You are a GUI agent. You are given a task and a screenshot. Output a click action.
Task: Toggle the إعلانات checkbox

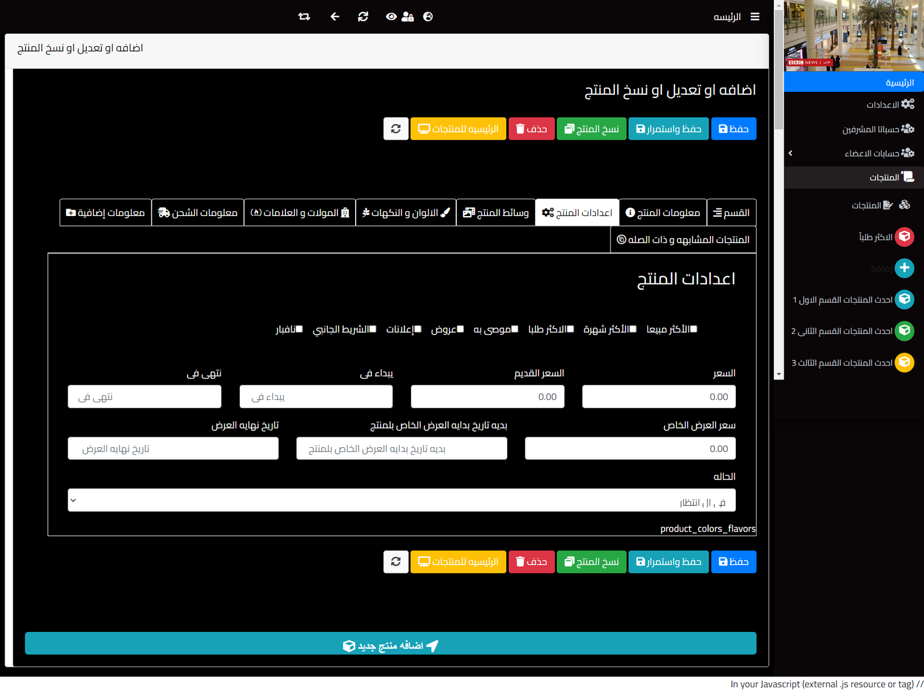(418, 329)
